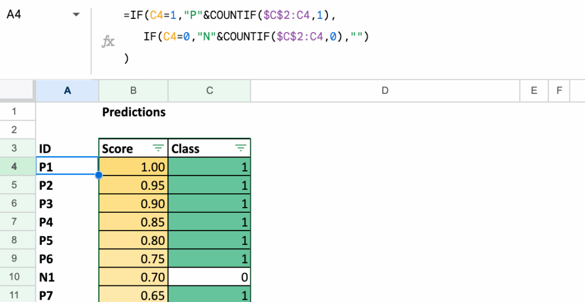Click the Predictions title cell

point(134,112)
